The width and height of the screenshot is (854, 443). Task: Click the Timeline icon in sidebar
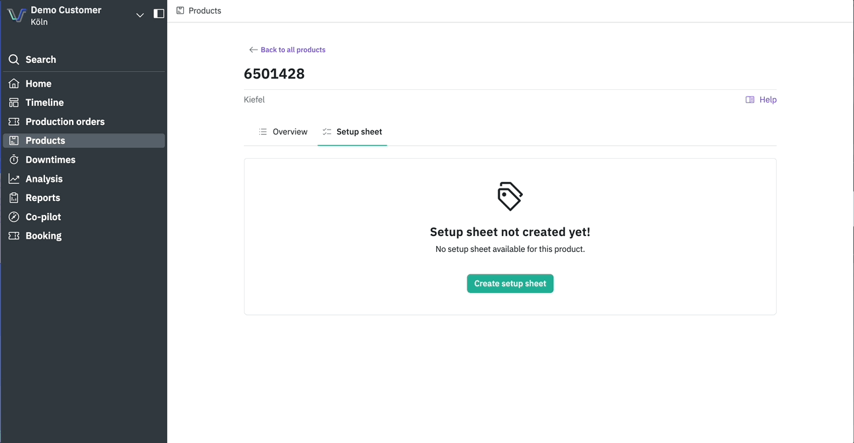click(14, 102)
